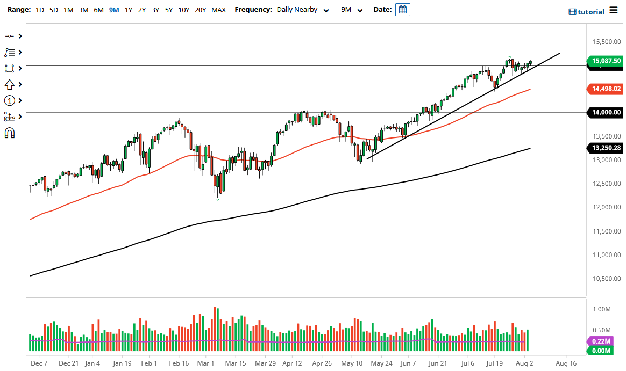
Task: Switch the range to 5D
Action: 53,10
